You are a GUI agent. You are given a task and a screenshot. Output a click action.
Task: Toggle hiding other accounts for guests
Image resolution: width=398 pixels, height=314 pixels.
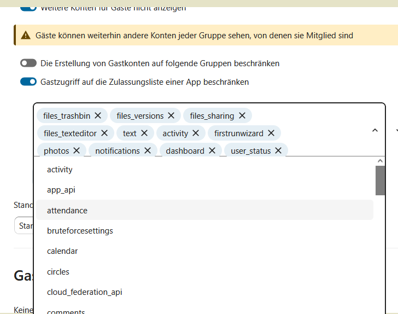click(x=28, y=8)
